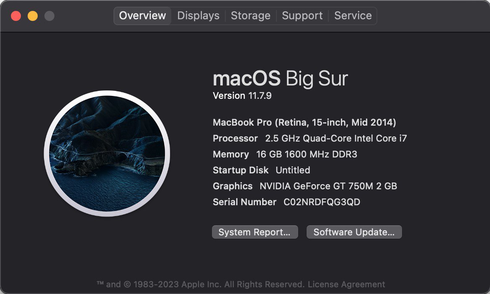Click the NVIDIA GeForce graphics line
490x294 pixels.
(x=305, y=186)
